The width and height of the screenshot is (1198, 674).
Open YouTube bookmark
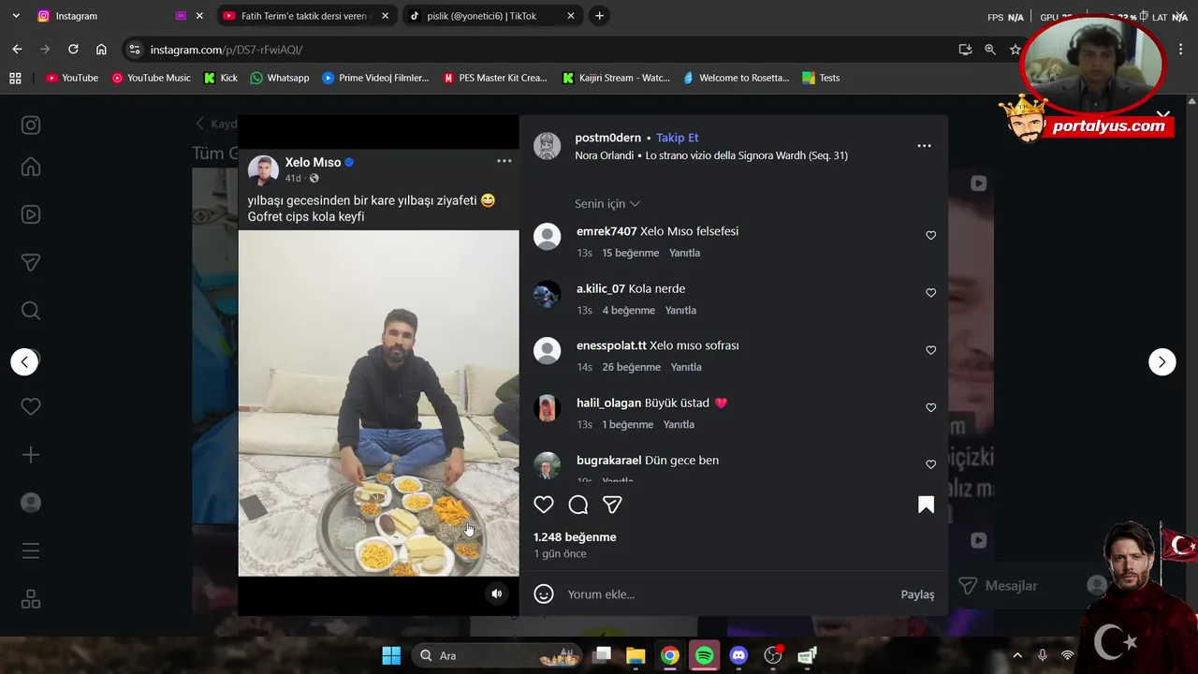coord(72,78)
